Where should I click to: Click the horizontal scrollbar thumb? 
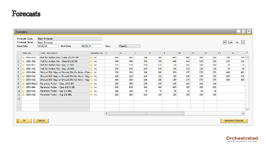pos(146,113)
